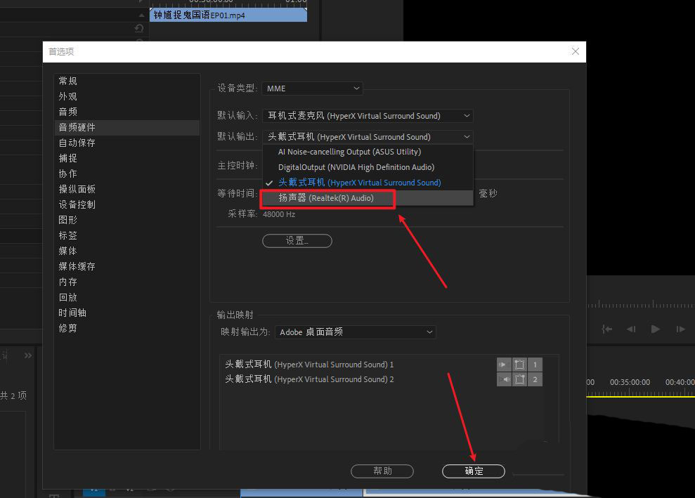Click the 帮助 button
Screen dimensions: 695x498
(382, 471)
